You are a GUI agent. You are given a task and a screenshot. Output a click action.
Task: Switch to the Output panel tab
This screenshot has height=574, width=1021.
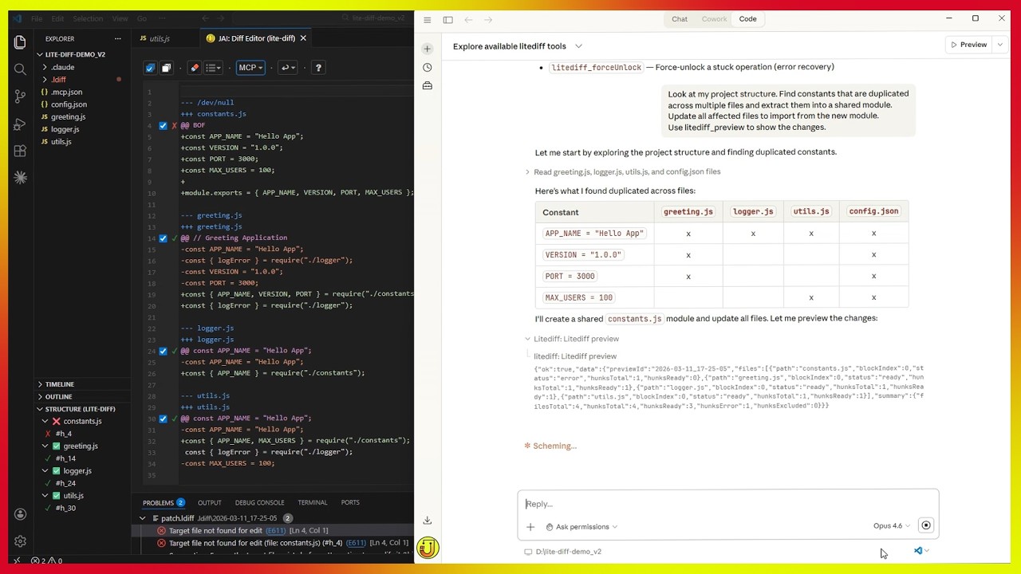[x=210, y=503]
